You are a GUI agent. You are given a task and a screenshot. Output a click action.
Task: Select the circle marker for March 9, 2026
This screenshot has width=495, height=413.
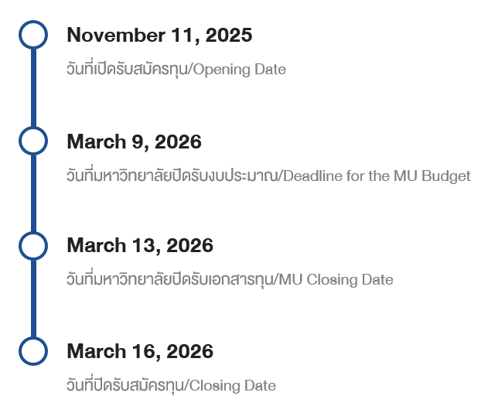(33, 141)
